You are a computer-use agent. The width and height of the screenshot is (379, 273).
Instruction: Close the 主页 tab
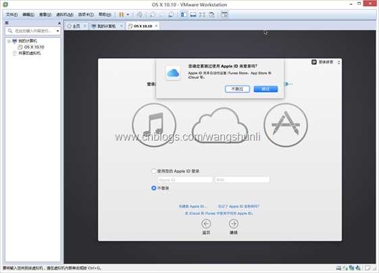coord(85,26)
